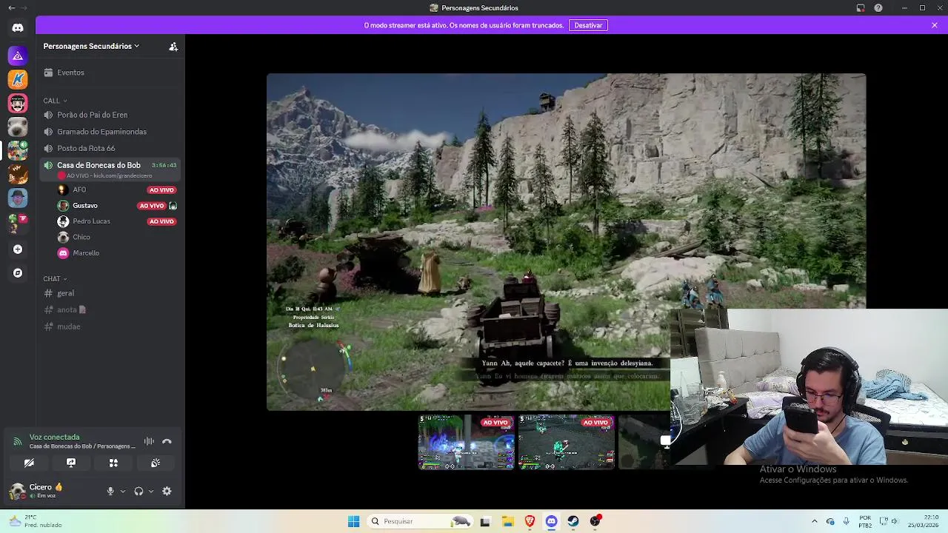Open the blue hat character server icon
Image resolution: width=948 pixels, height=533 pixels.
pos(18,198)
